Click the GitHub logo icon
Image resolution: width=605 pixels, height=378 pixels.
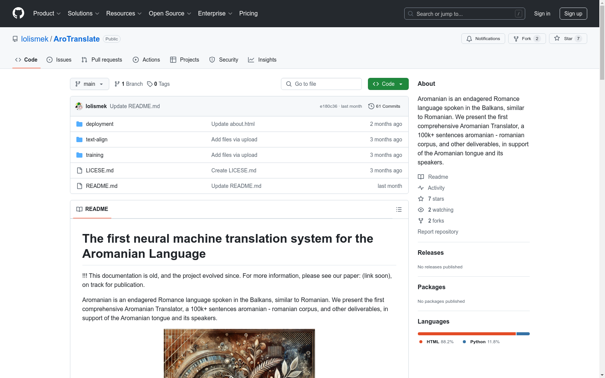18,13
